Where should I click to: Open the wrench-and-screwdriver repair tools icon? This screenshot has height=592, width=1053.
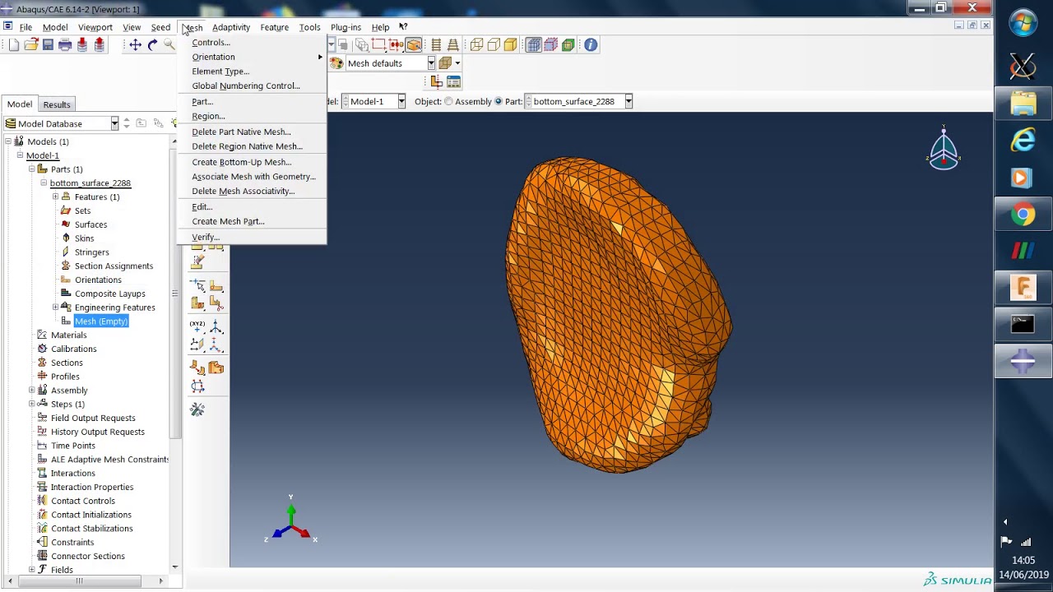coord(197,409)
